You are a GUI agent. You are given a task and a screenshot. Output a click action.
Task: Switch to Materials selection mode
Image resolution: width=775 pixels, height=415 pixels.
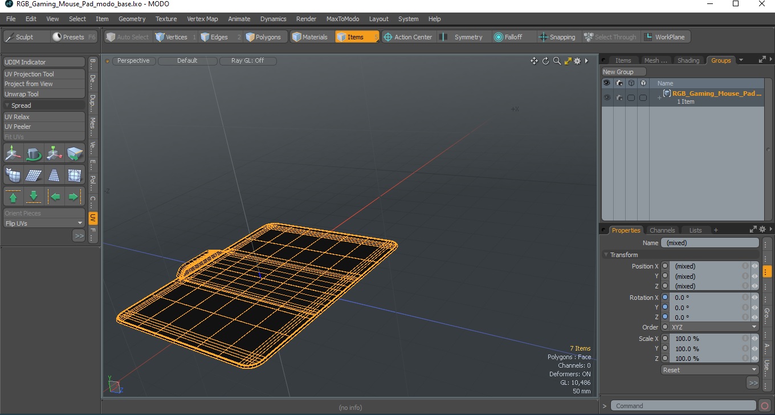[x=312, y=37]
